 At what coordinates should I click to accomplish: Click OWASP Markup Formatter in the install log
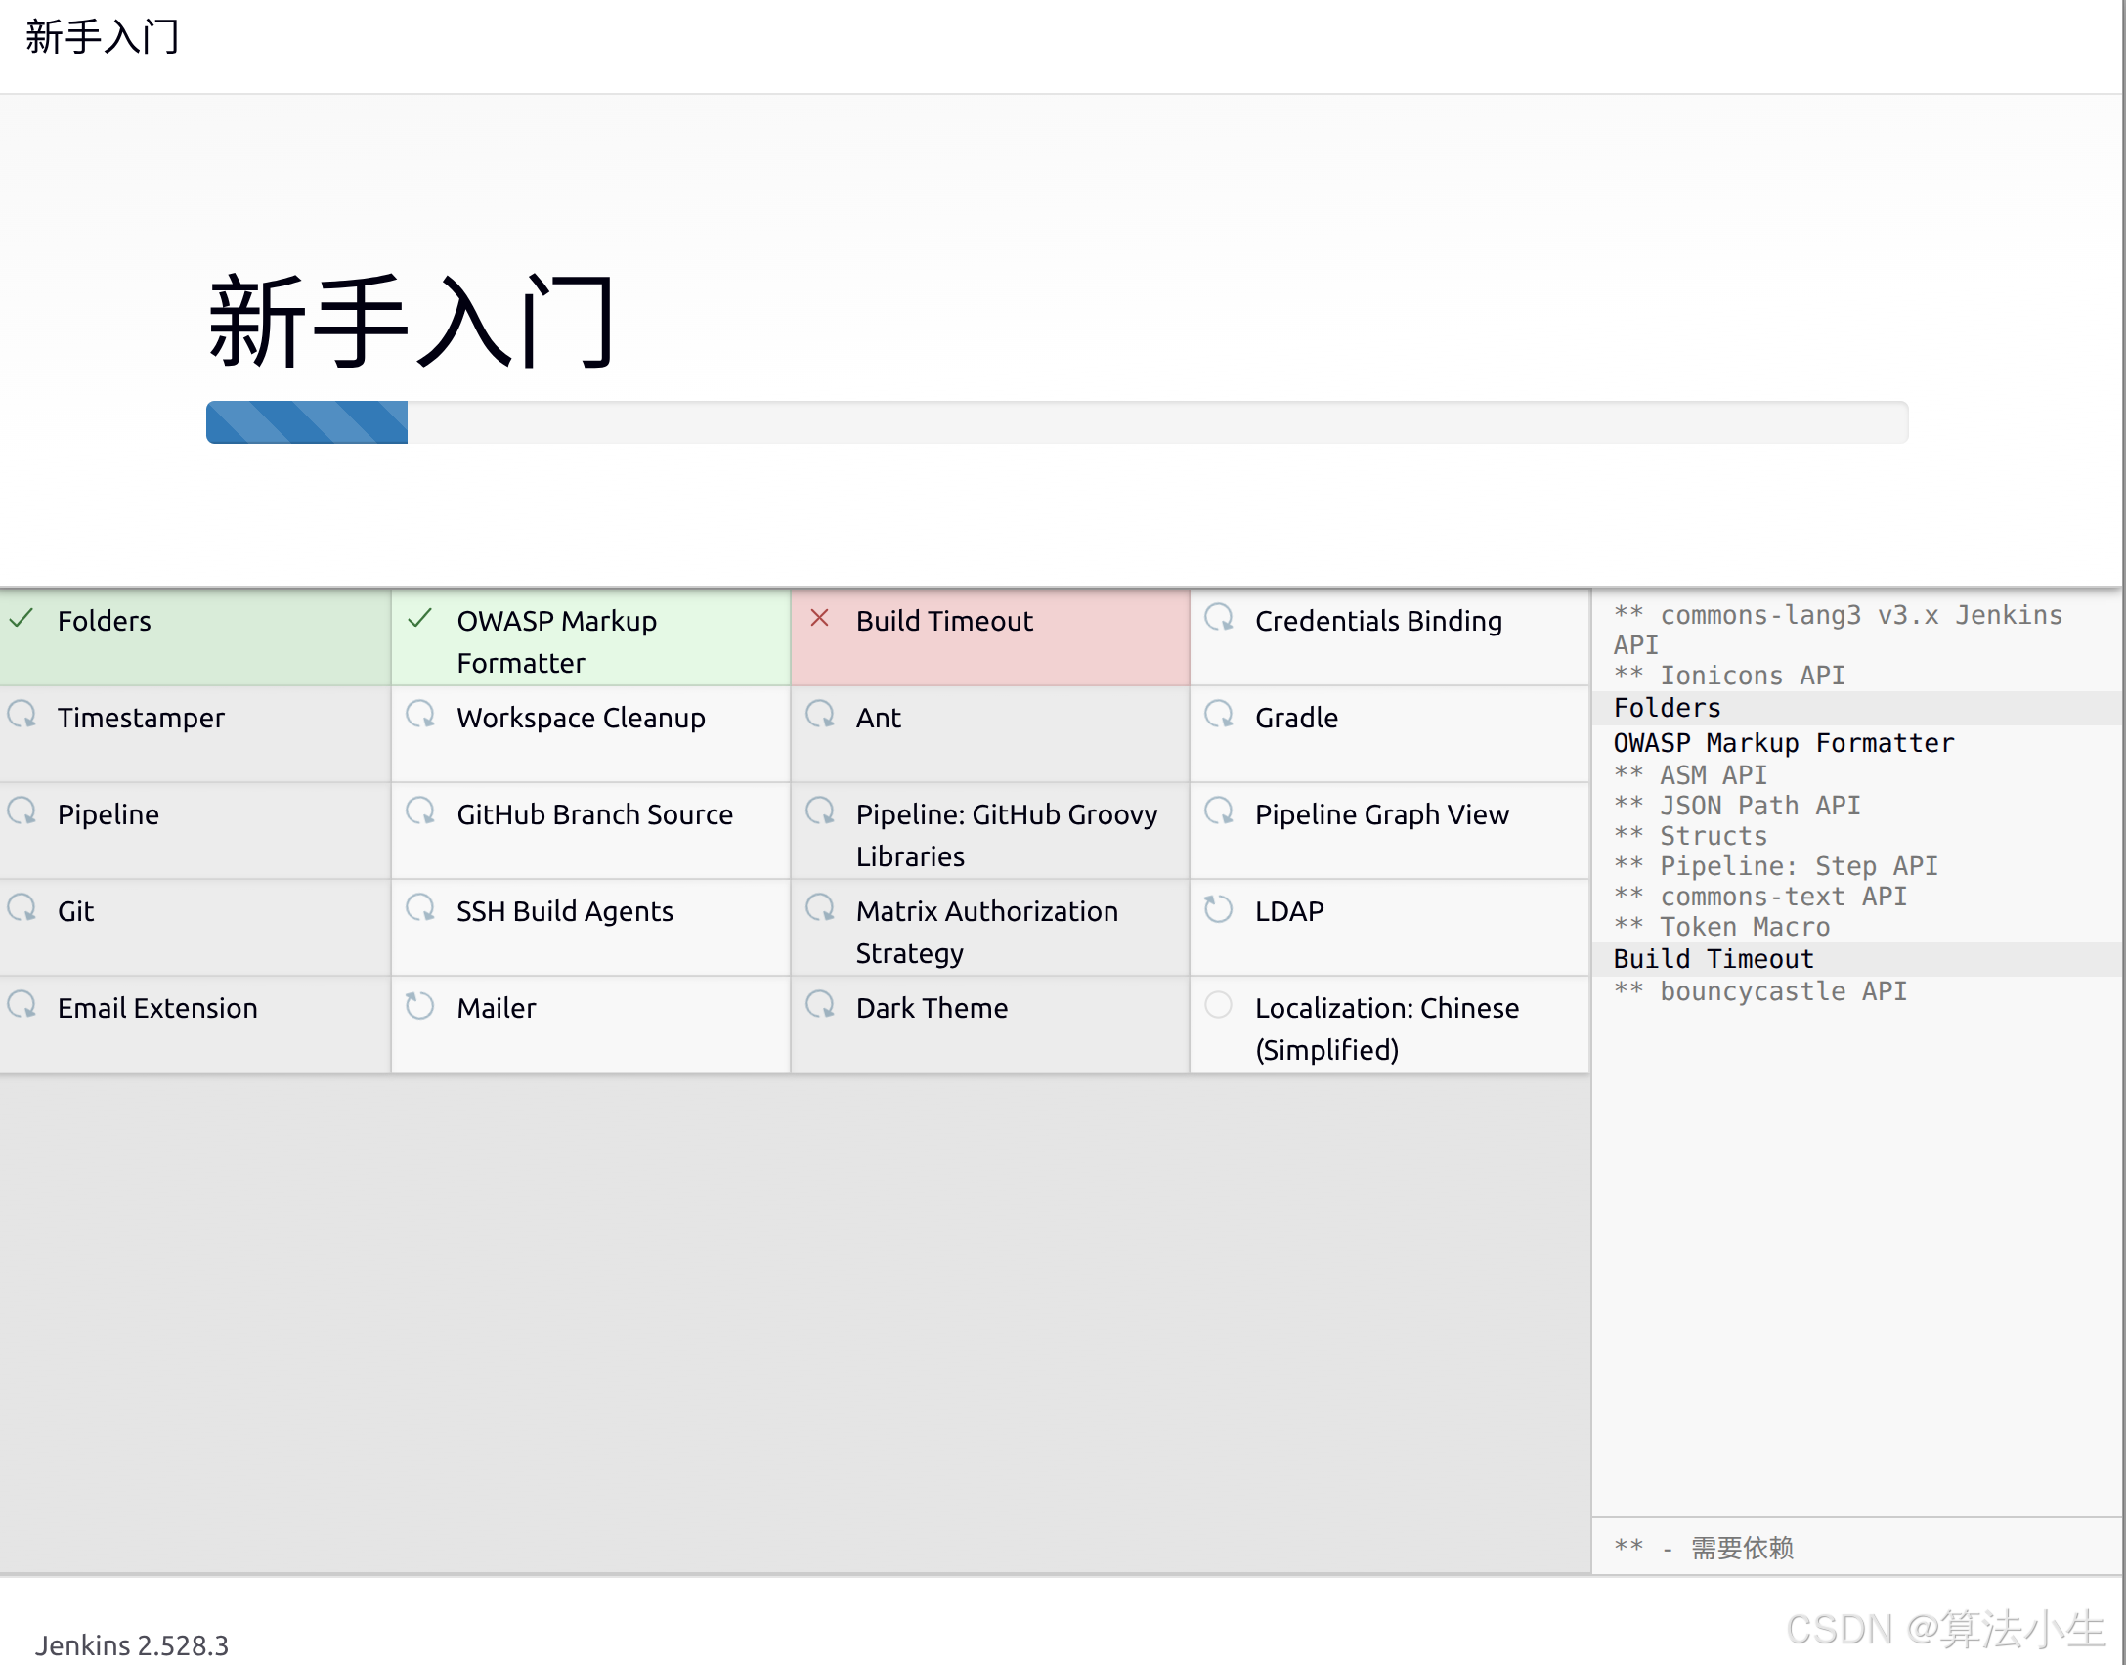(1783, 743)
